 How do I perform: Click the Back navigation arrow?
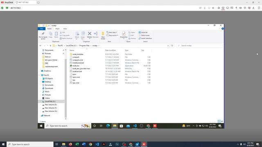click(x=41, y=45)
